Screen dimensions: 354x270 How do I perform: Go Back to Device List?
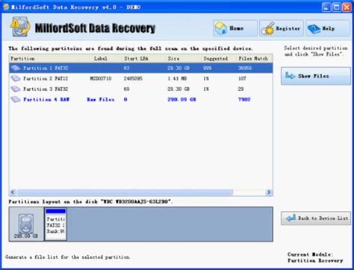[x=316, y=219]
